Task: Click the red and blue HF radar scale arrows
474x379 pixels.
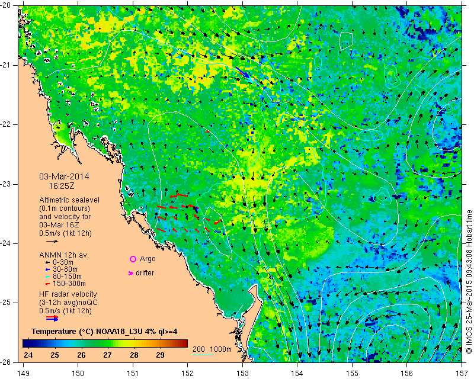Action: click(x=52, y=318)
